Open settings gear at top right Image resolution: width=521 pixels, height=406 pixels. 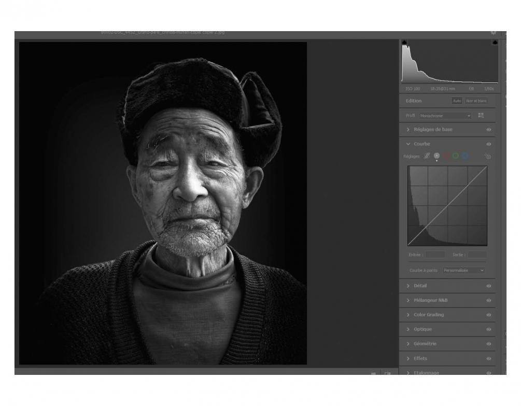(x=494, y=33)
